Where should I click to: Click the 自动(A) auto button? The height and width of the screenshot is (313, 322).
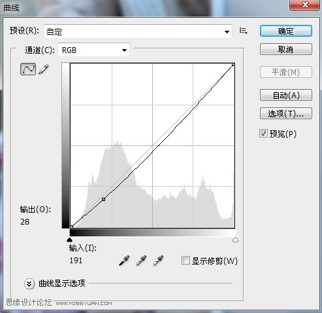point(286,95)
